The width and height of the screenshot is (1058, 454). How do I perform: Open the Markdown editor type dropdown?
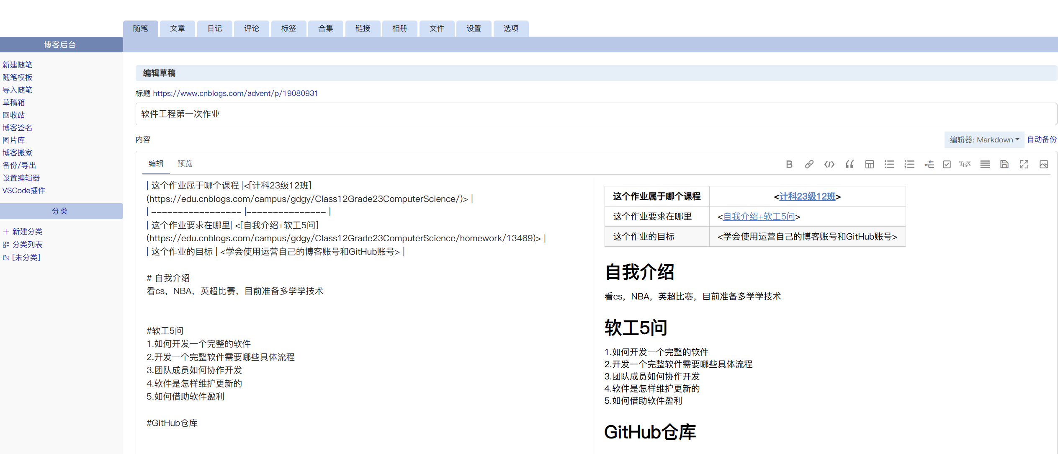tap(984, 139)
